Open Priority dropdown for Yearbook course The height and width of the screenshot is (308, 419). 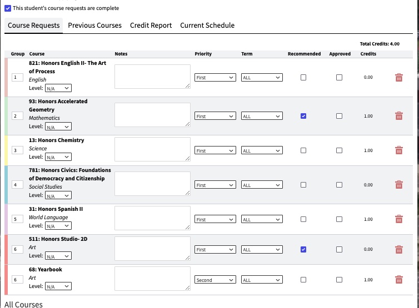point(215,280)
